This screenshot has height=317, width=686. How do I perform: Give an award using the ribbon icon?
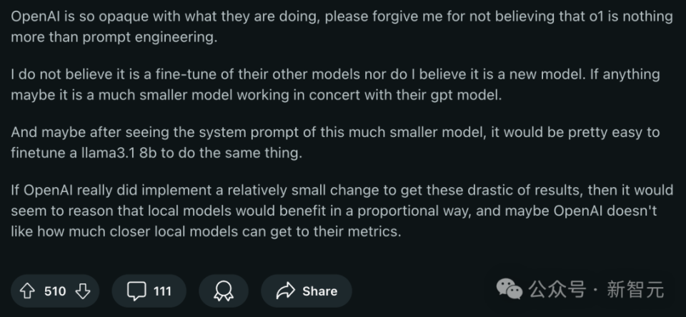[224, 291]
